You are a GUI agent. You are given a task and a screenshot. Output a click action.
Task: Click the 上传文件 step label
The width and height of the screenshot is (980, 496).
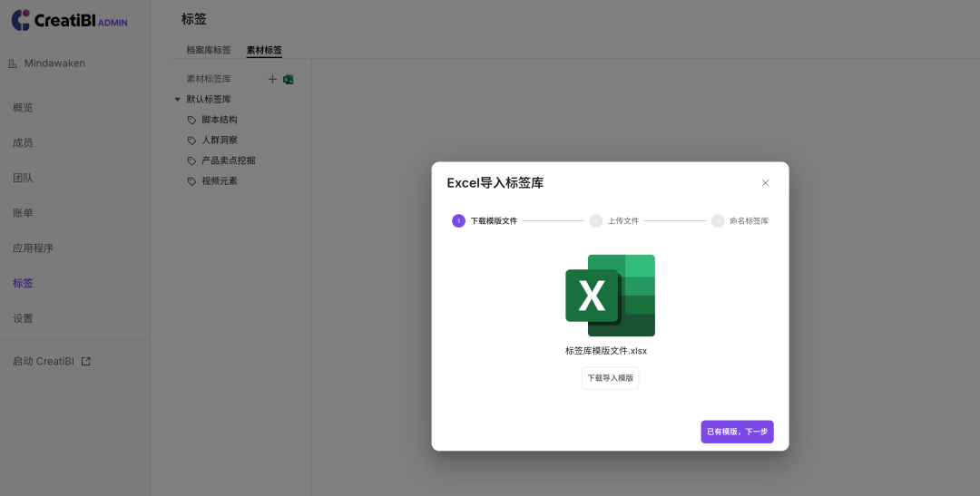point(623,220)
